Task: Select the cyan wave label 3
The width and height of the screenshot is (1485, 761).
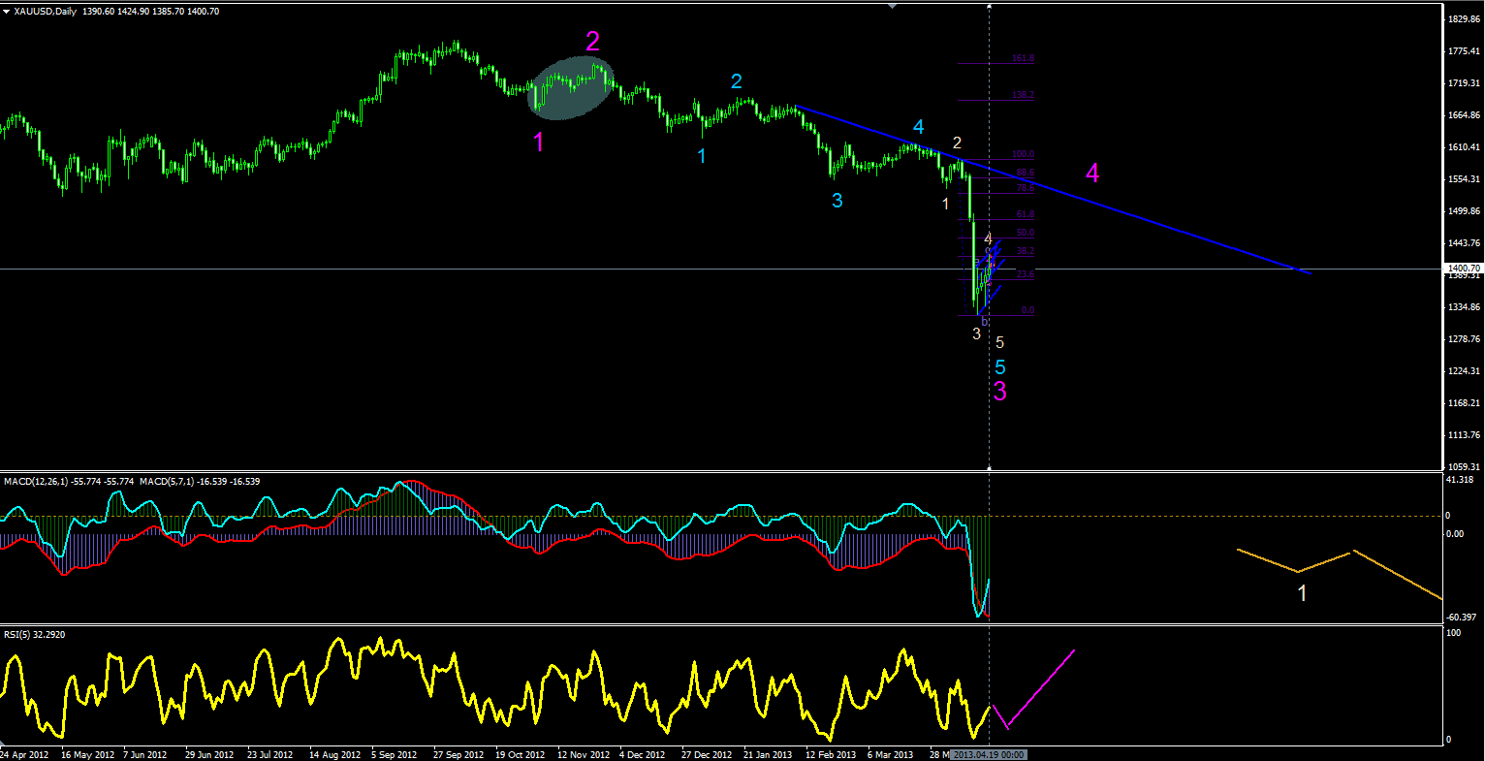Action: (x=837, y=201)
